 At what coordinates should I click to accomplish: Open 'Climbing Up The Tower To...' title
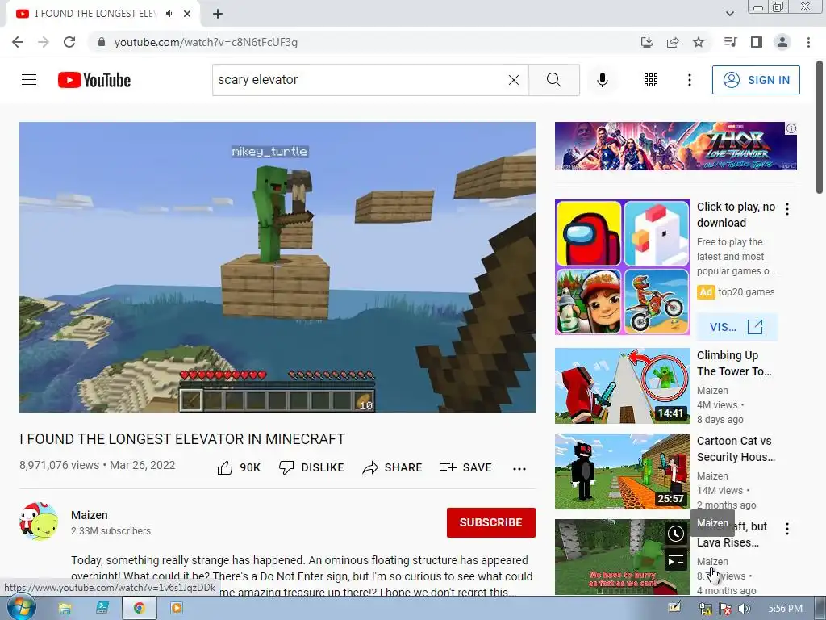click(x=734, y=363)
